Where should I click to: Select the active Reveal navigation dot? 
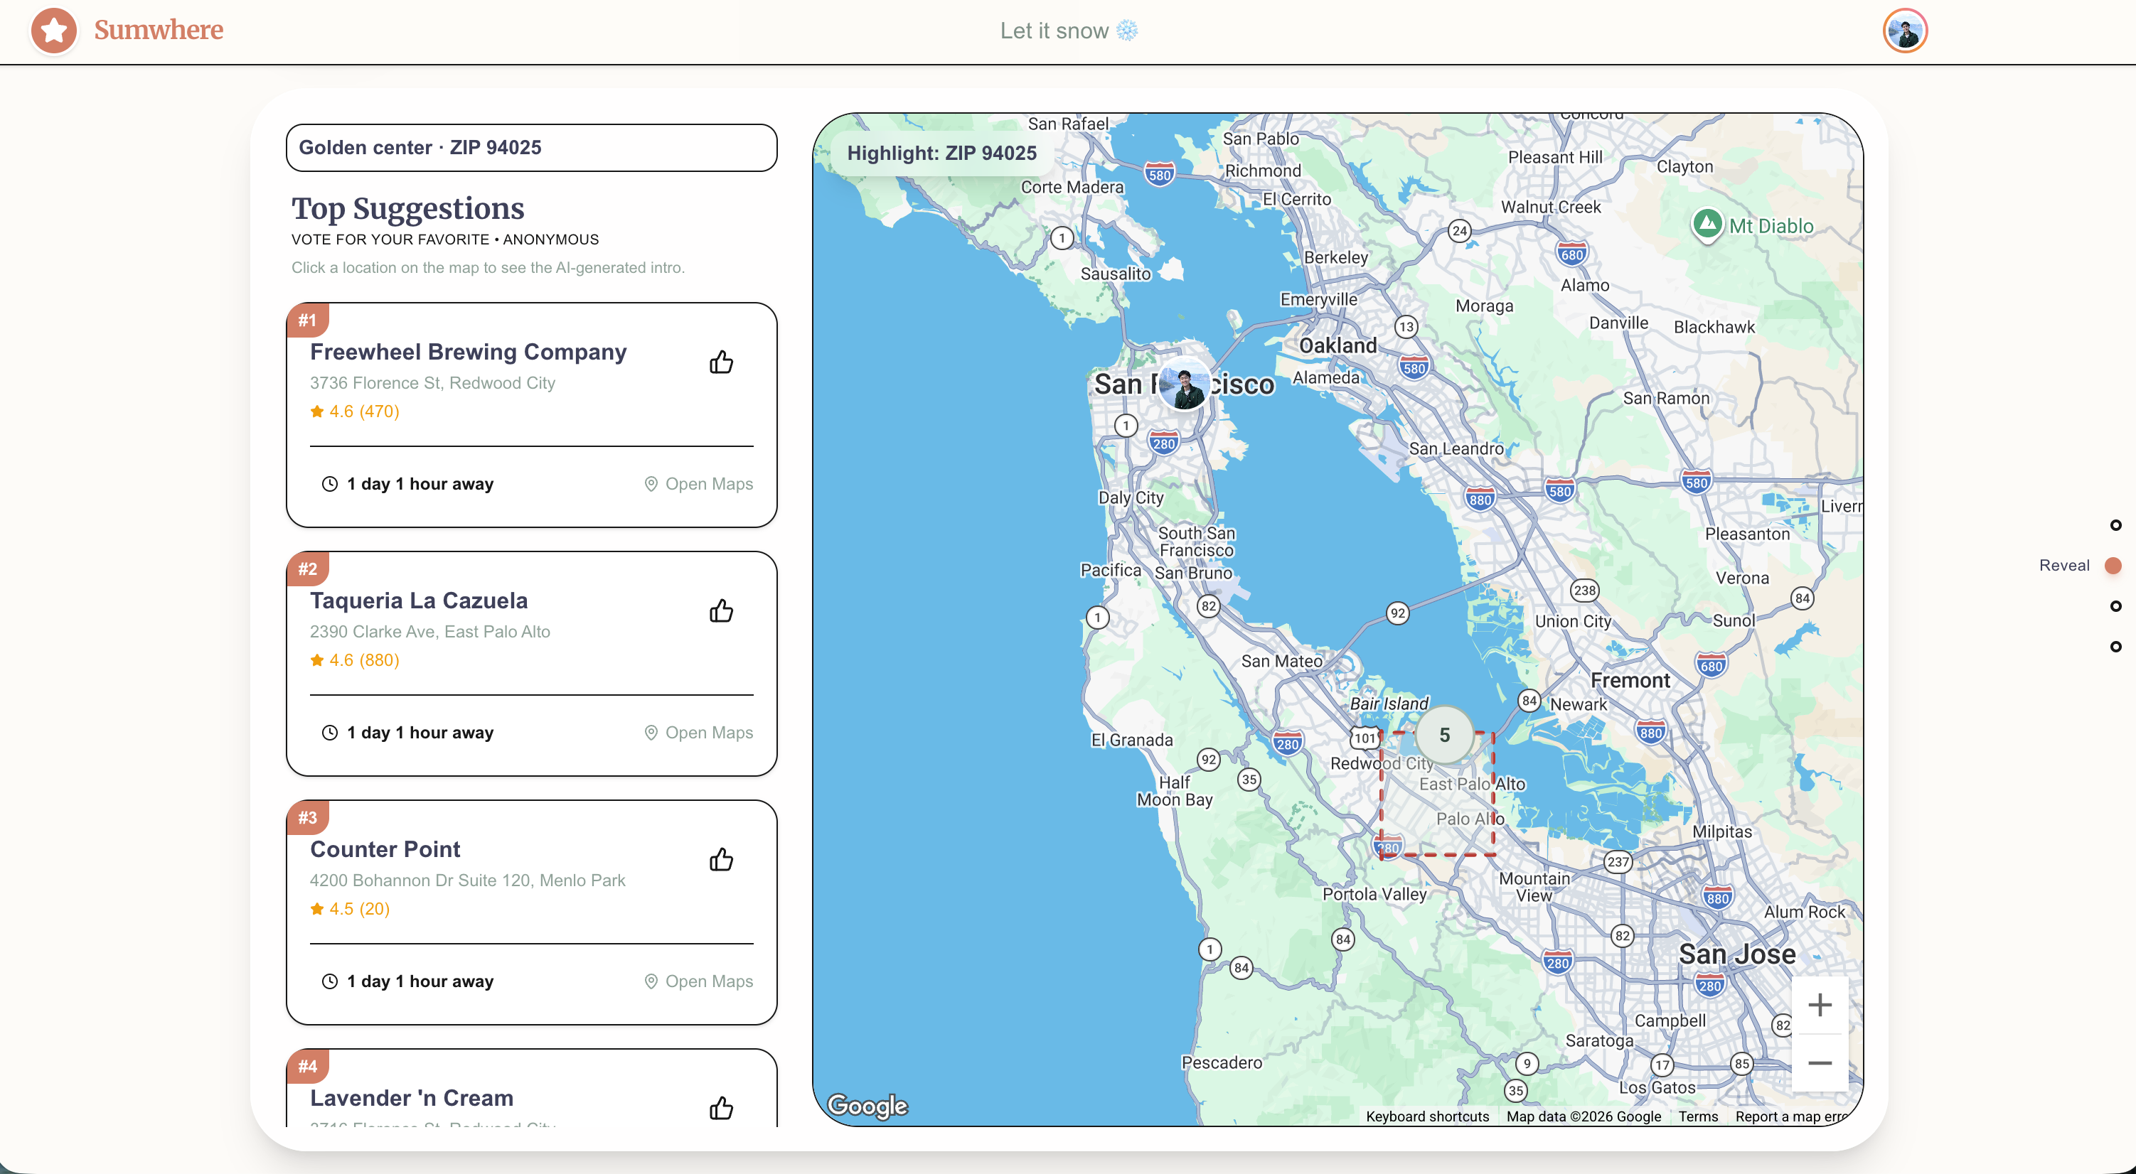[x=2113, y=566]
